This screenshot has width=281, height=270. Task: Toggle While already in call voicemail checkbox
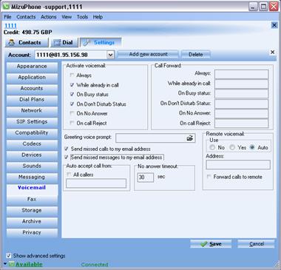(72, 85)
